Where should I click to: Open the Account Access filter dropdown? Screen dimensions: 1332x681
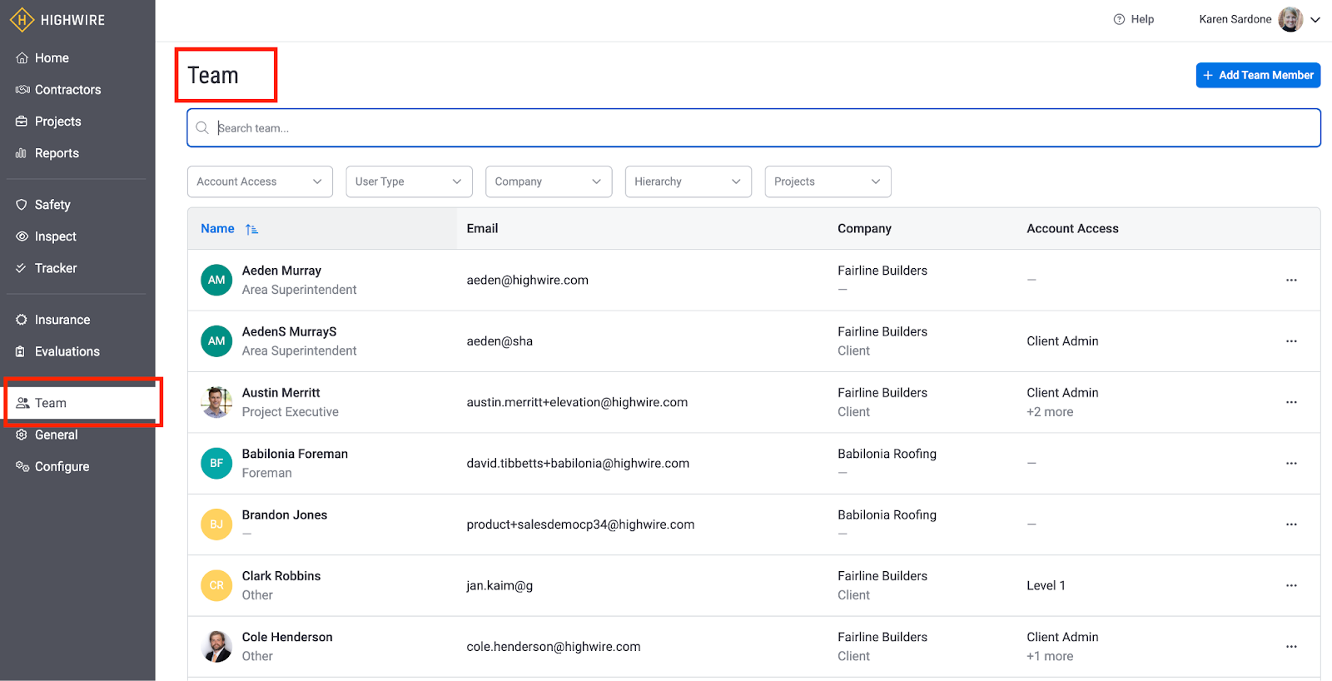pyautogui.click(x=260, y=181)
